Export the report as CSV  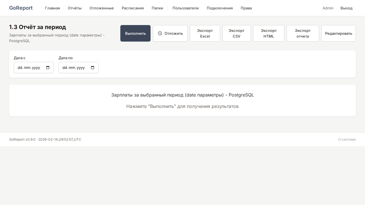tap(236, 33)
